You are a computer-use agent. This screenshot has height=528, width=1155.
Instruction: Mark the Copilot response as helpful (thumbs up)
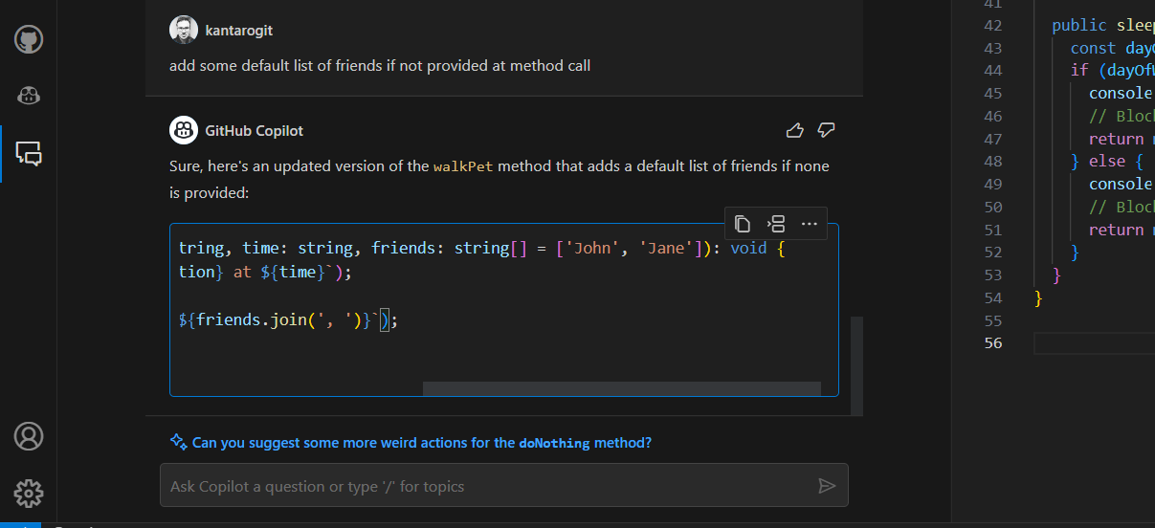[x=794, y=130]
